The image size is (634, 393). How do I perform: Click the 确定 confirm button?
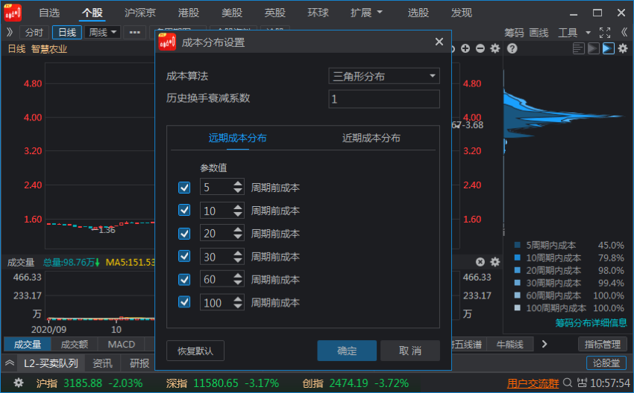(347, 351)
